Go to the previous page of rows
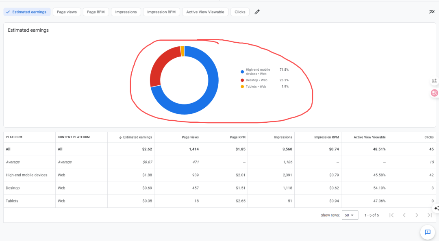439x241 pixels. [404, 215]
